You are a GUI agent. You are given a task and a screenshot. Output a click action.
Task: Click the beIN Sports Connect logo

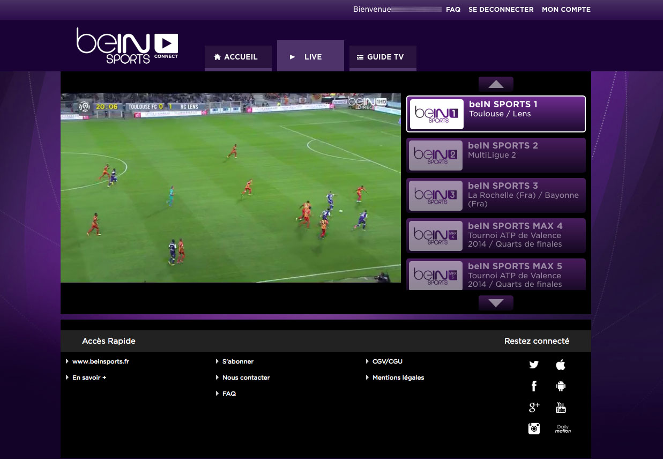[x=127, y=46]
